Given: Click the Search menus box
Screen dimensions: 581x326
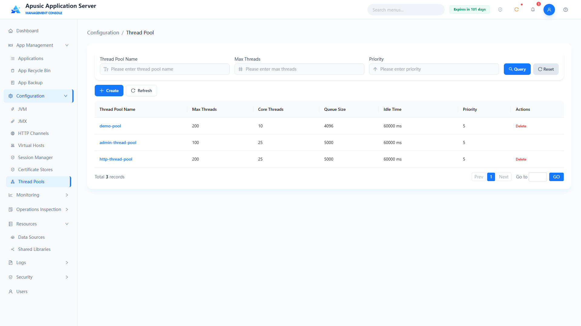Looking at the screenshot, I should [x=406, y=10].
